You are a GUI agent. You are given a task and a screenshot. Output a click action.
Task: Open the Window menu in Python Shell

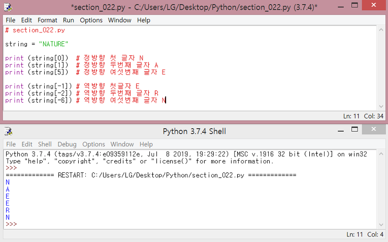[x=122, y=144]
